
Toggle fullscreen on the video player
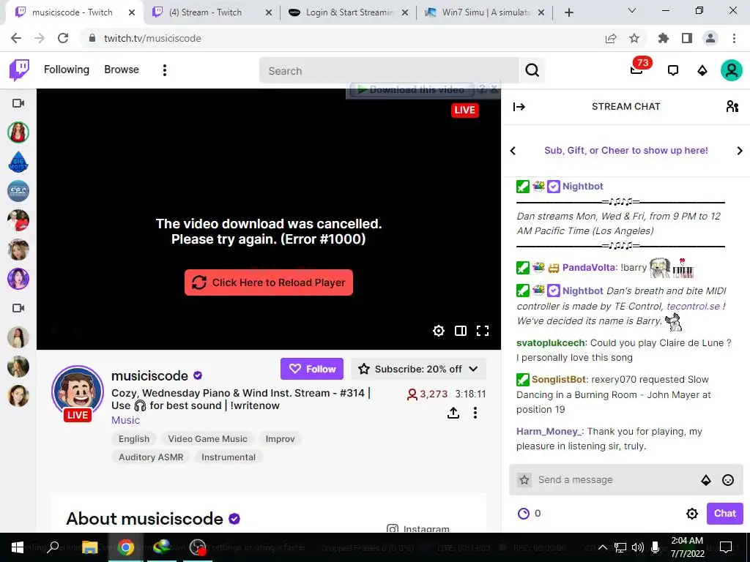(483, 331)
